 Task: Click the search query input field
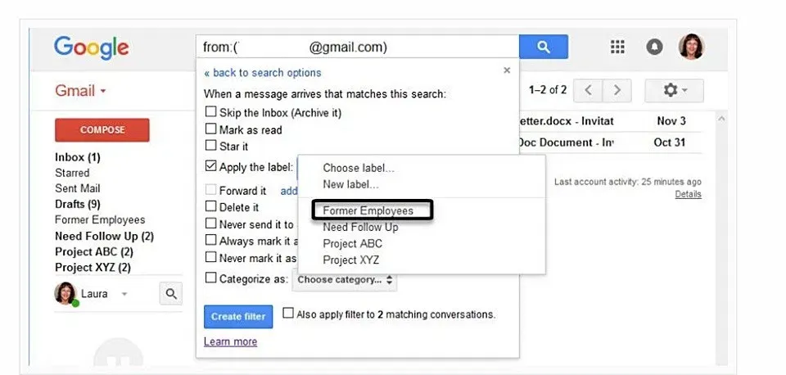pos(357,47)
